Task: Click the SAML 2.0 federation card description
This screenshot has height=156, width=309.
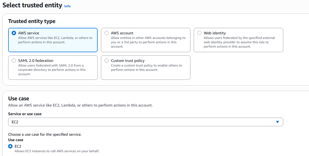Action: click(52, 69)
